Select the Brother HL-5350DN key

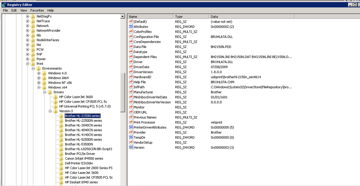point(79,144)
